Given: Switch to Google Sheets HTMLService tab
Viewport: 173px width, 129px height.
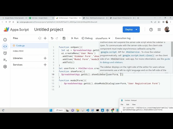Looking at the screenshot, I should click(122, 18).
